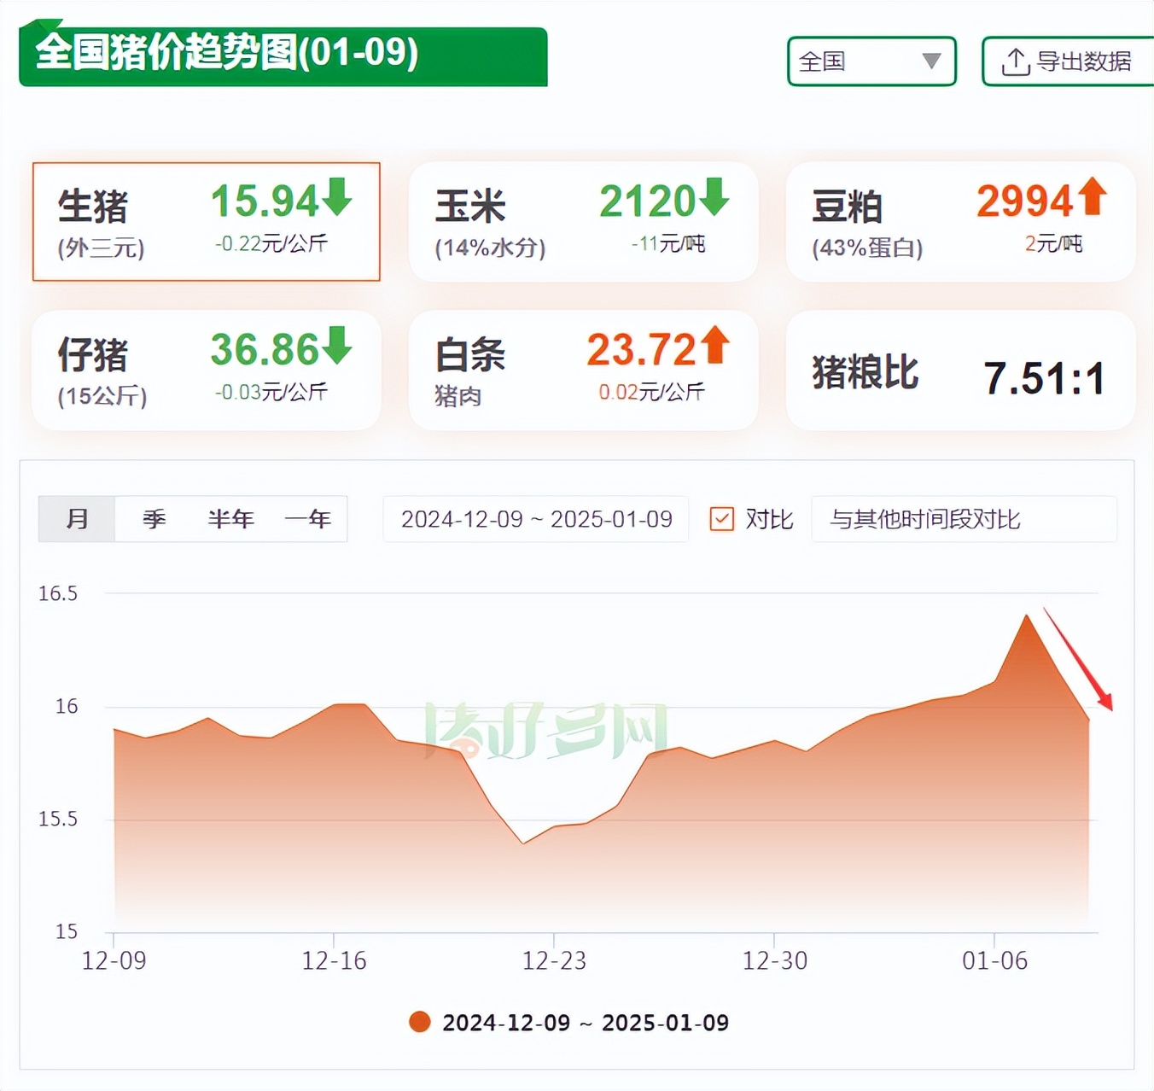Click the 15.5 y-axis value

point(58,819)
